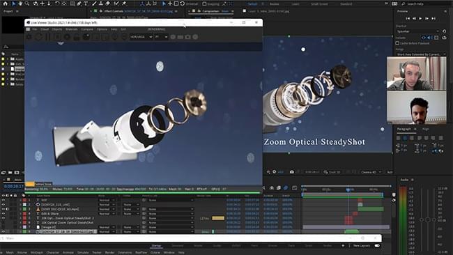Toggle visibility of Edit & Share layer
453x255 pixels.
[3, 214]
